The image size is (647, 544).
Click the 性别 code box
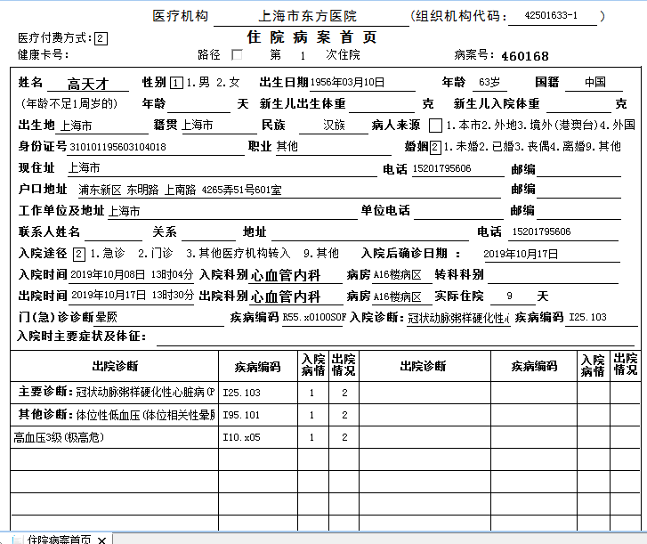coord(176,83)
